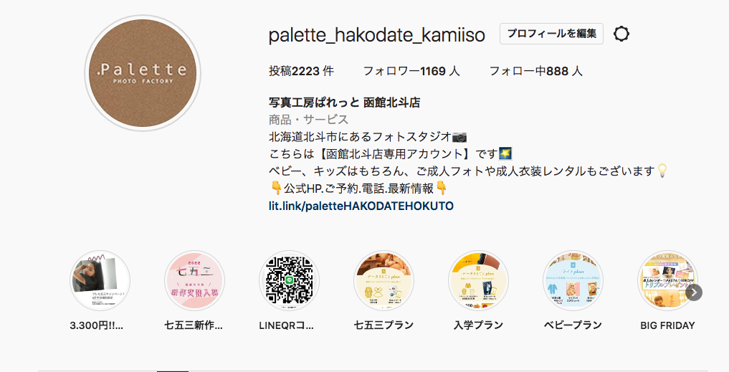This screenshot has height=372, width=729.
Task: Open the LINE QR code highlight
Action: (x=289, y=281)
